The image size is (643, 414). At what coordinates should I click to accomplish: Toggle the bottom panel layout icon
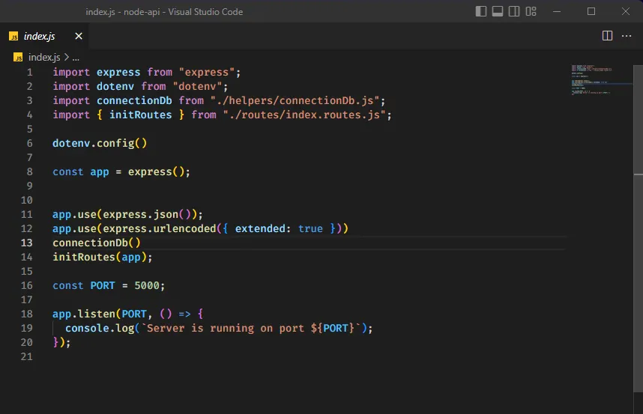(x=498, y=11)
